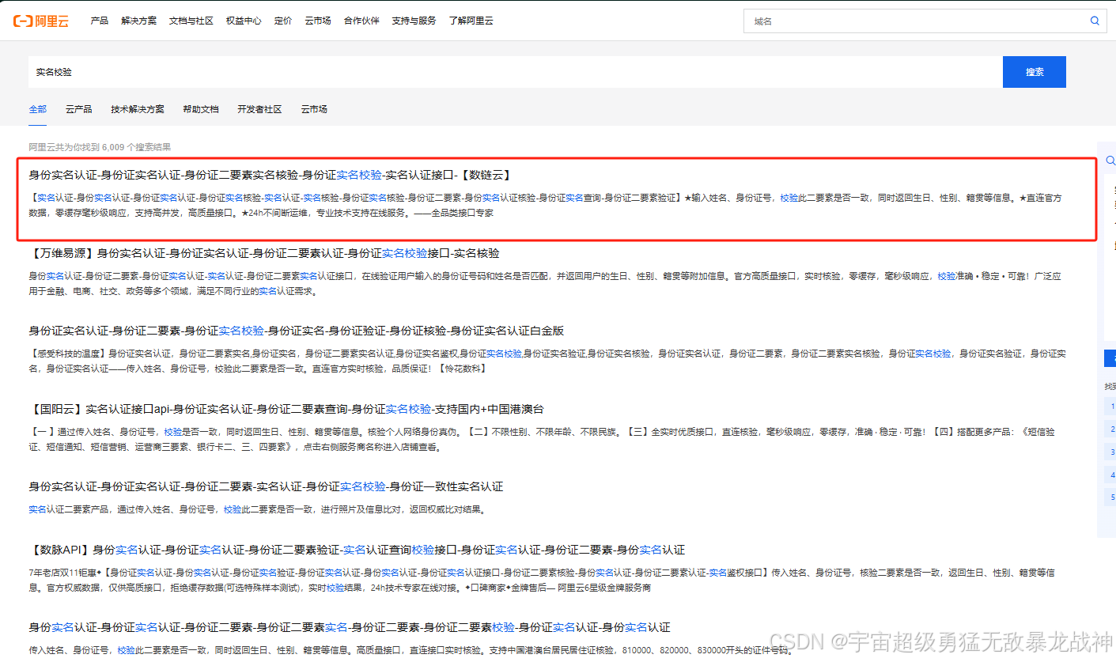This screenshot has width=1116, height=662.
Task: Open the 身份证实名认证白金版 result title
Action: click(297, 331)
